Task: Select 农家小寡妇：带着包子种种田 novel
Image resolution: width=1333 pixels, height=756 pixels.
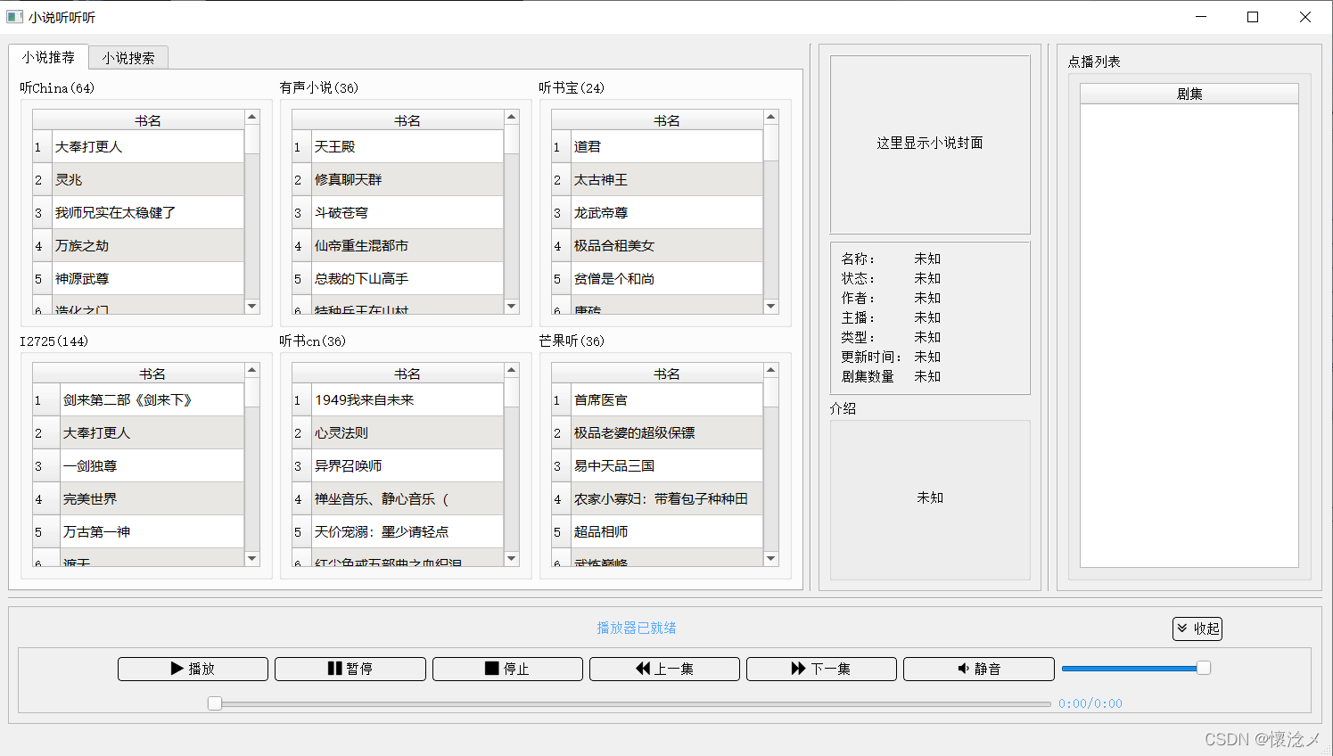Action: (x=667, y=498)
